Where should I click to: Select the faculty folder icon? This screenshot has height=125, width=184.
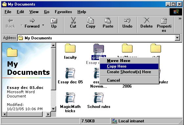coord(70,48)
